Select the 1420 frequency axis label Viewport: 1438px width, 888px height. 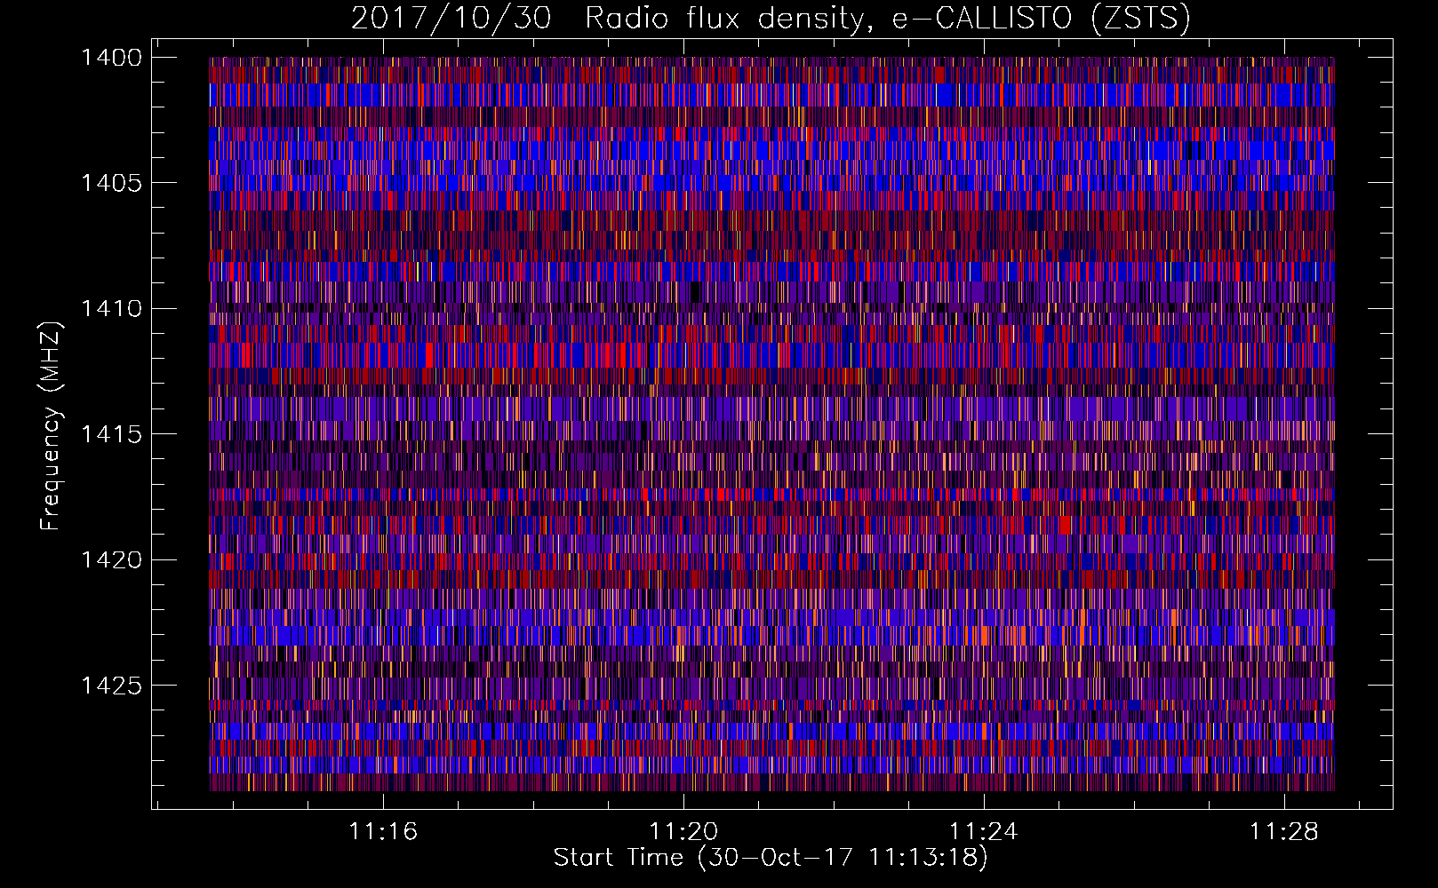click(111, 559)
